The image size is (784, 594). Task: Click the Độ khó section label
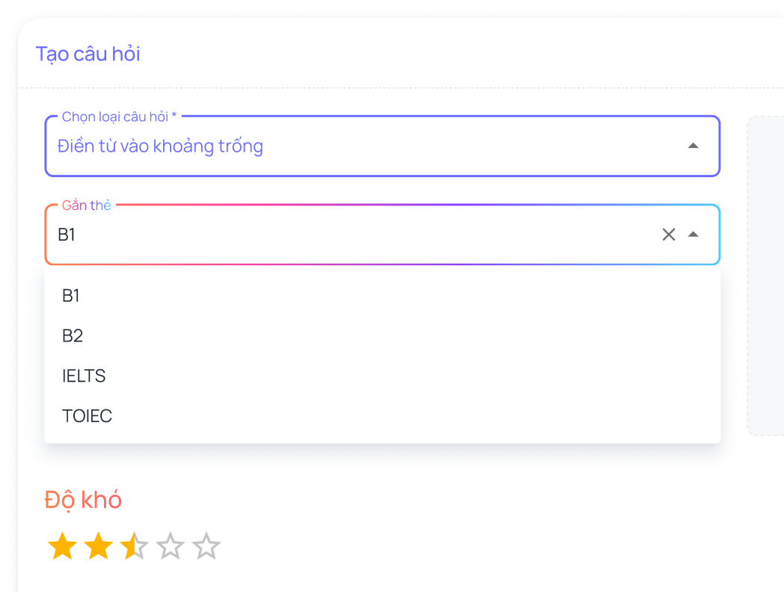[x=83, y=500]
